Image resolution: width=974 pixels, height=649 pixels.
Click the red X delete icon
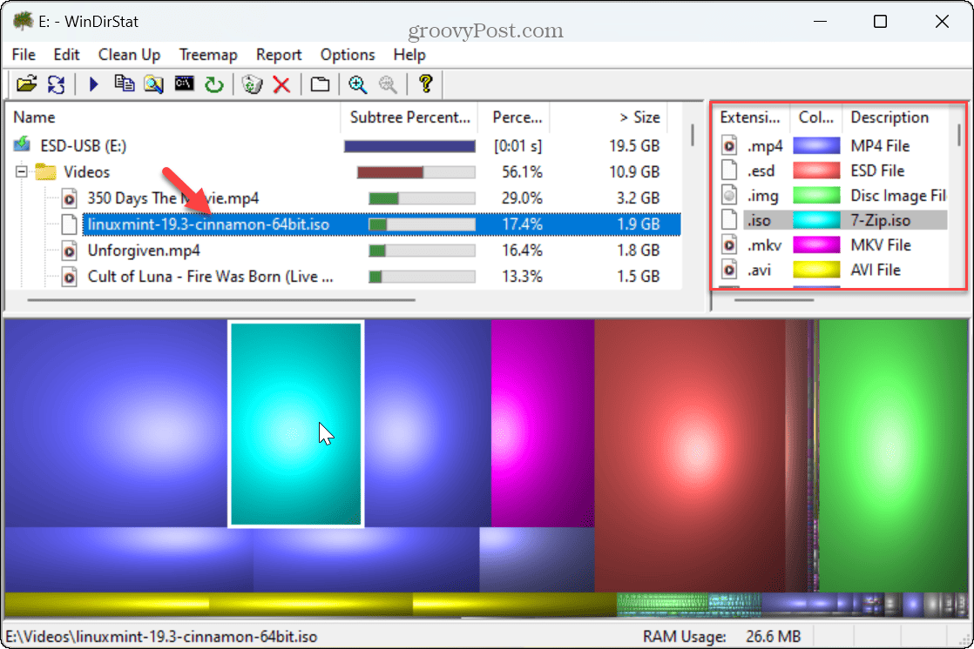281,84
